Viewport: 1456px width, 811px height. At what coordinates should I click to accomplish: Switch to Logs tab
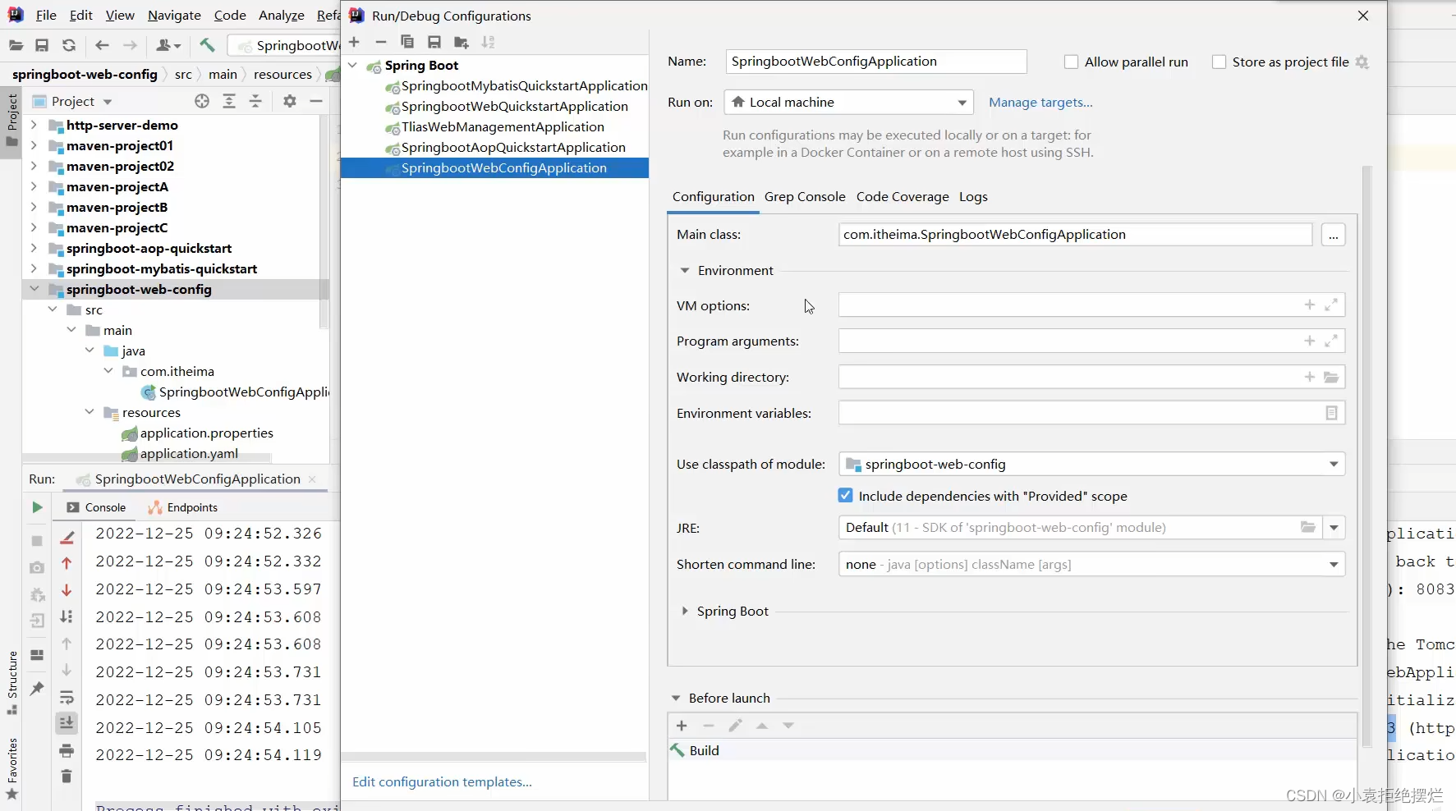pos(973,196)
